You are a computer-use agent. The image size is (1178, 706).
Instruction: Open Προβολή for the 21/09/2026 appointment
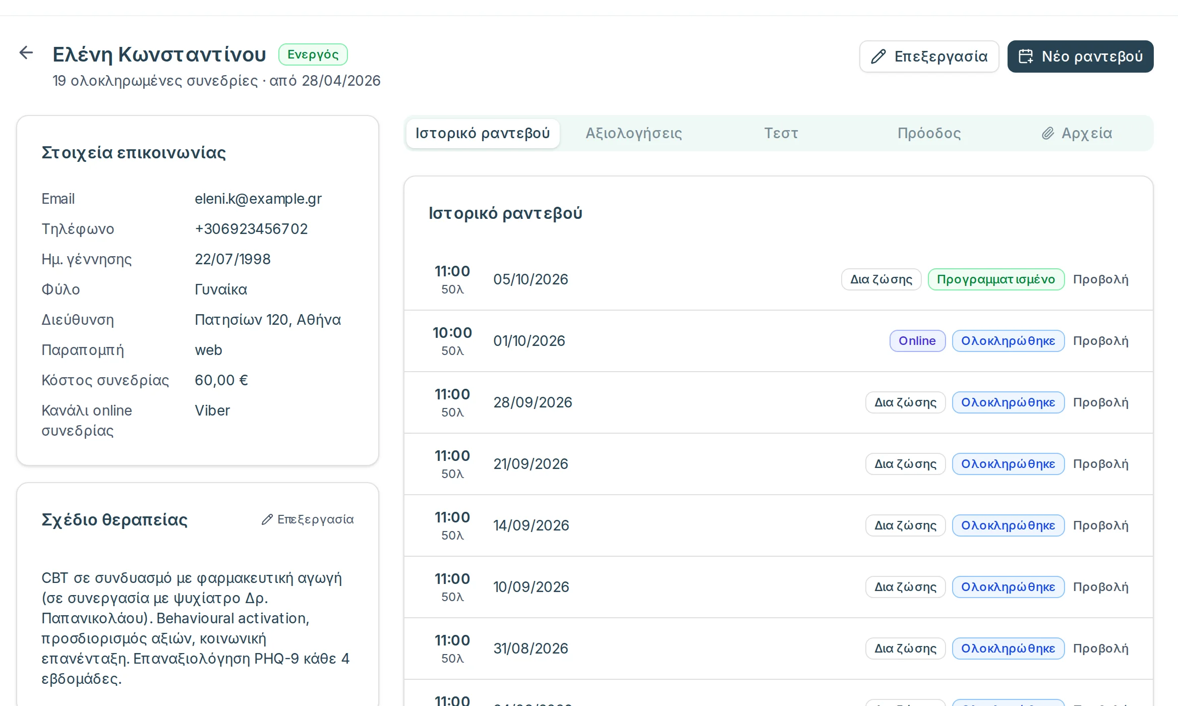click(1100, 464)
